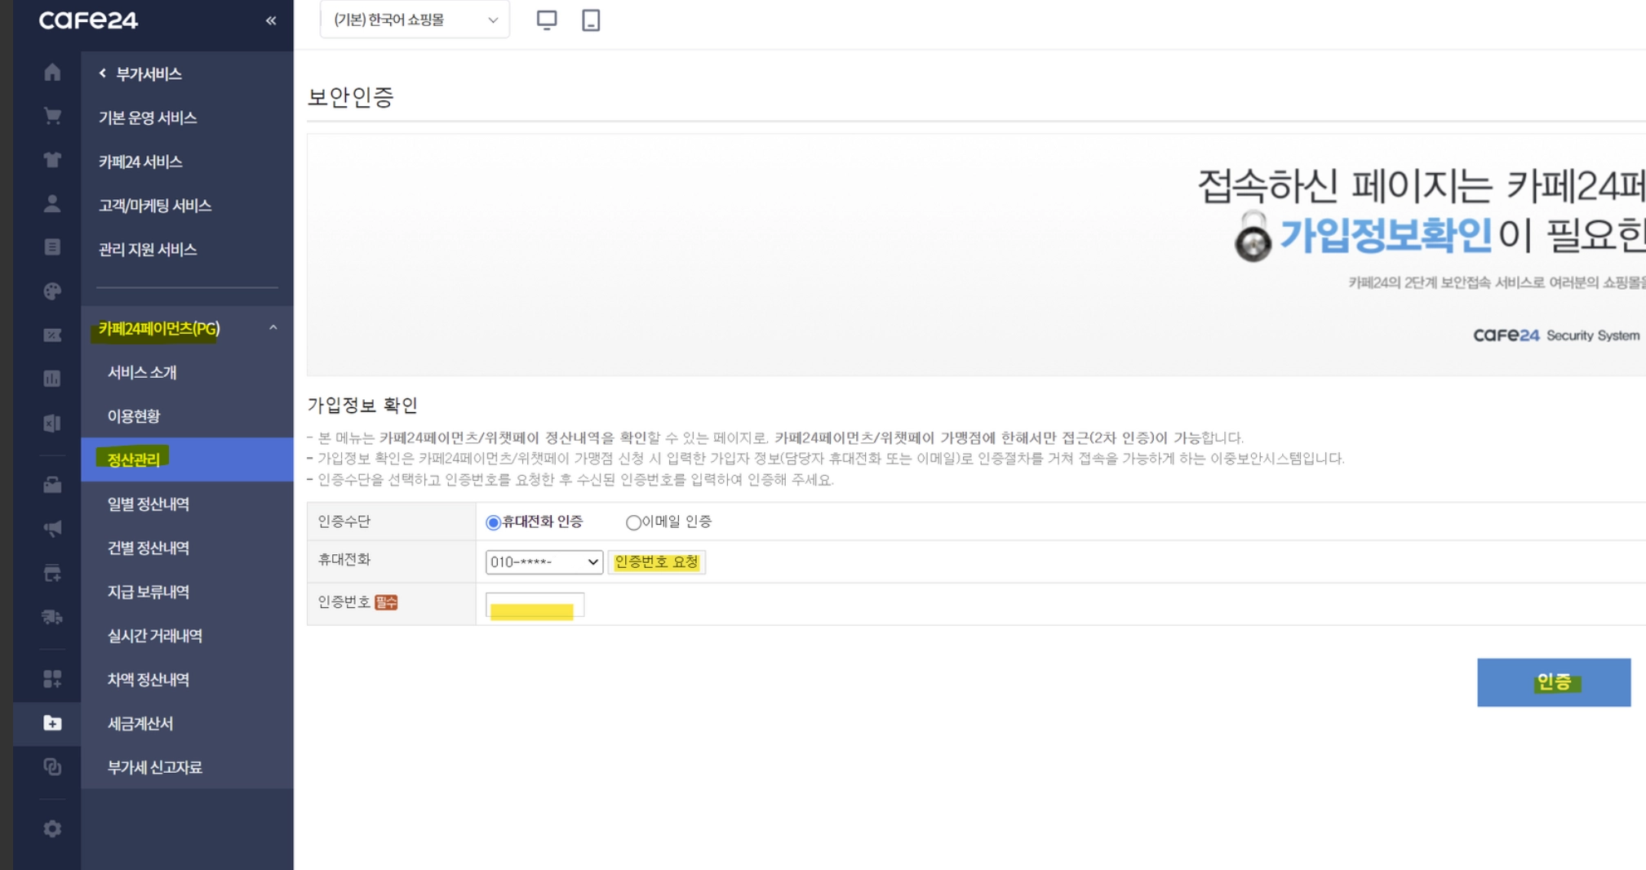The height and width of the screenshot is (870, 1646).
Task: Select 이메일 인증 radio option
Action: tap(633, 522)
